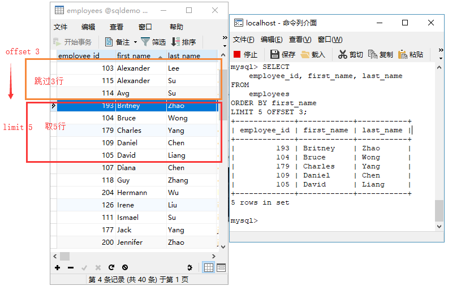Screen dimensions: 461x286
Task: Click the last_name column header
Action: click(x=192, y=55)
